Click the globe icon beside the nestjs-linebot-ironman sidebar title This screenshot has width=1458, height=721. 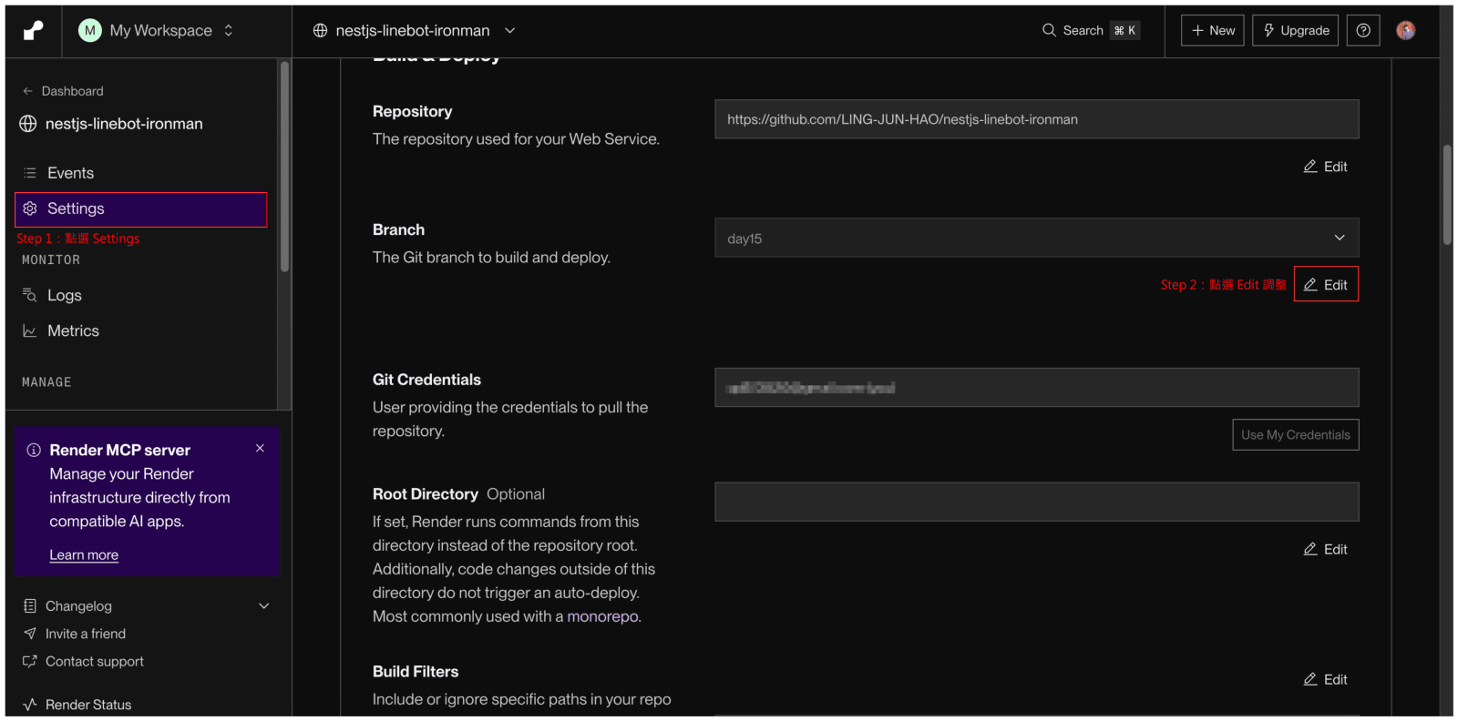click(x=28, y=124)
